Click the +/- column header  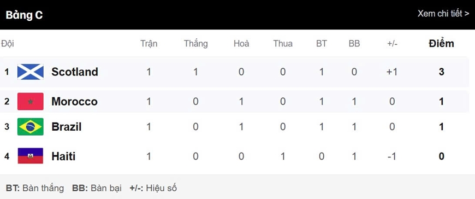tap(392, 44)
